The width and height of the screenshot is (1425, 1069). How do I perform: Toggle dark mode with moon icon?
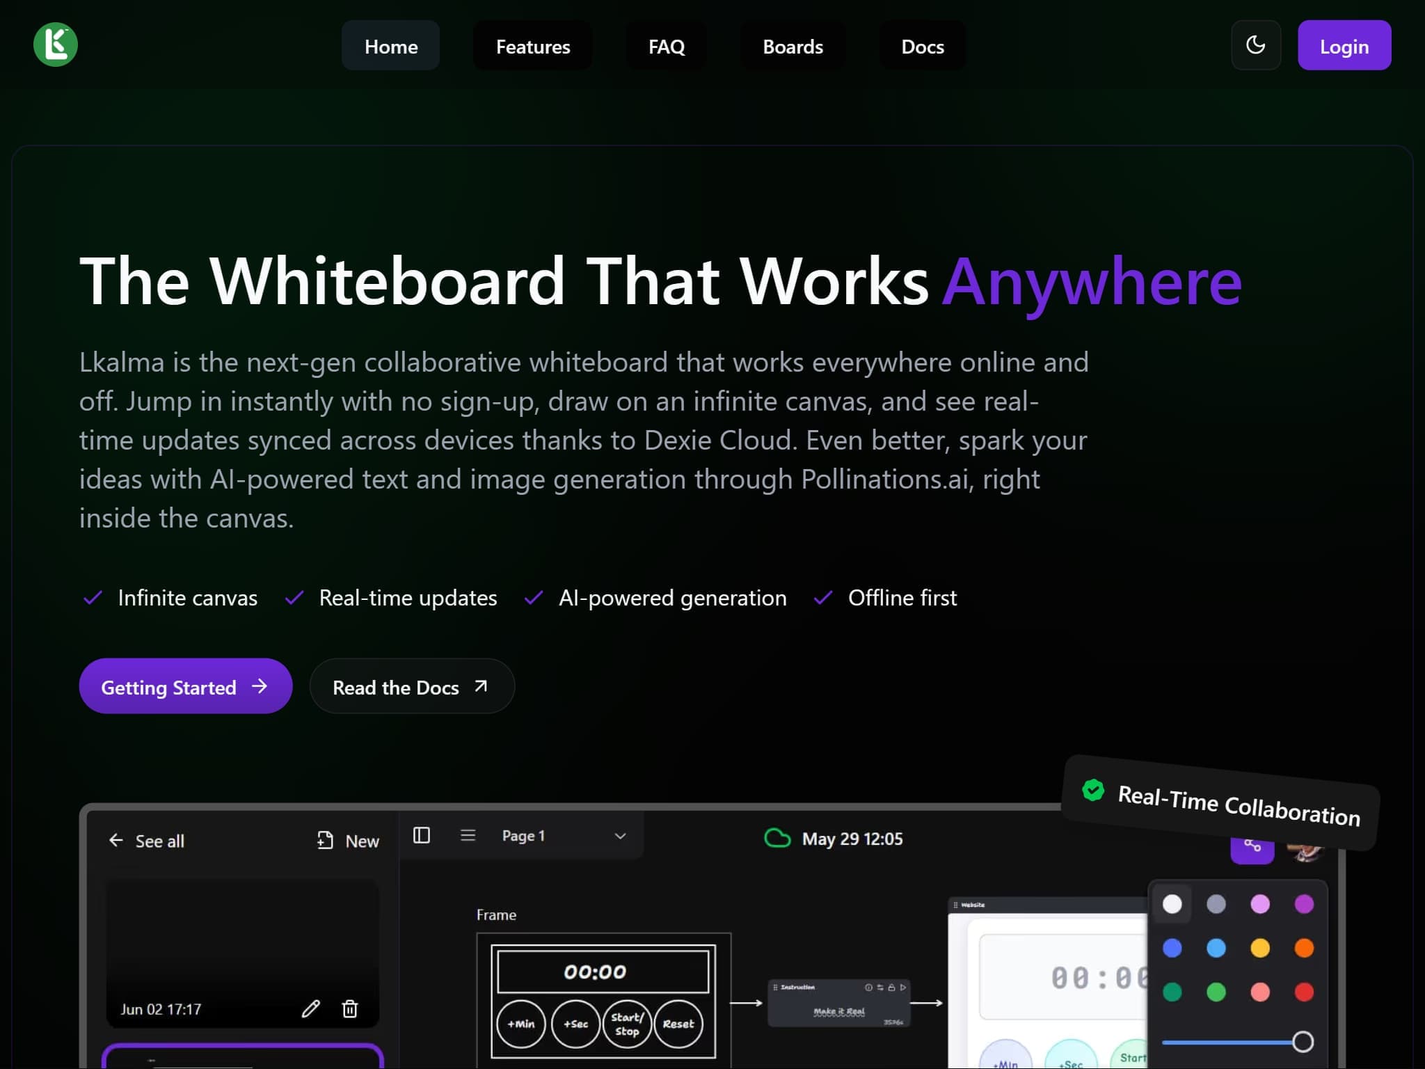(x=1255, y=45)
